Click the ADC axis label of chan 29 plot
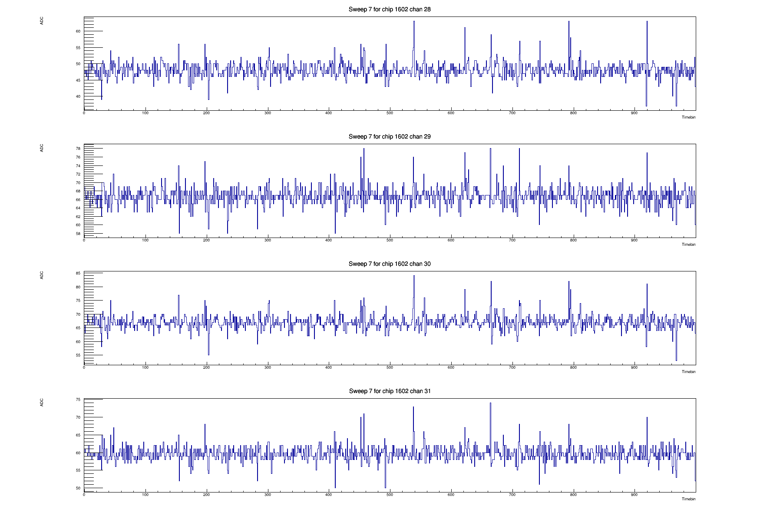780x509 pixels. (42, 148)
